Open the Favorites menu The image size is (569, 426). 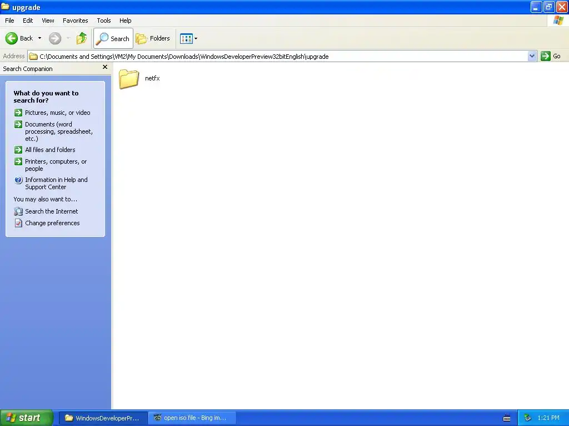(x=75, y=21)
